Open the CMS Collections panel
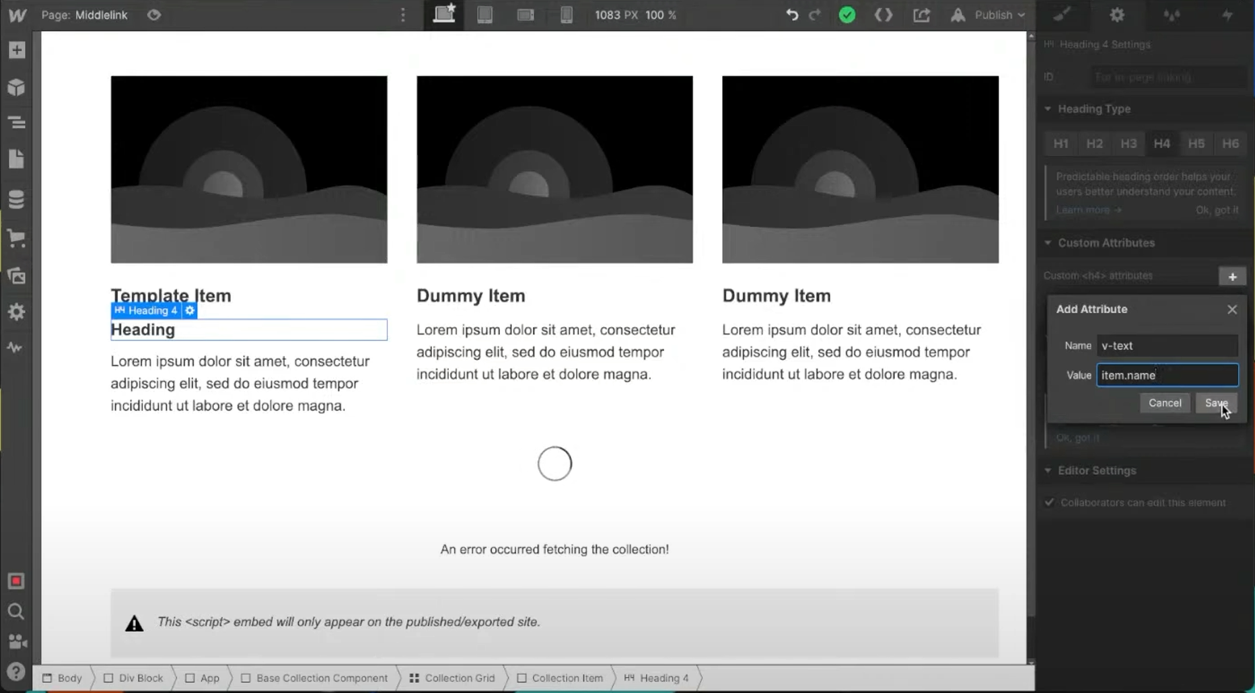This screenshot has width=1255, height=693. [x=17, y=199]
